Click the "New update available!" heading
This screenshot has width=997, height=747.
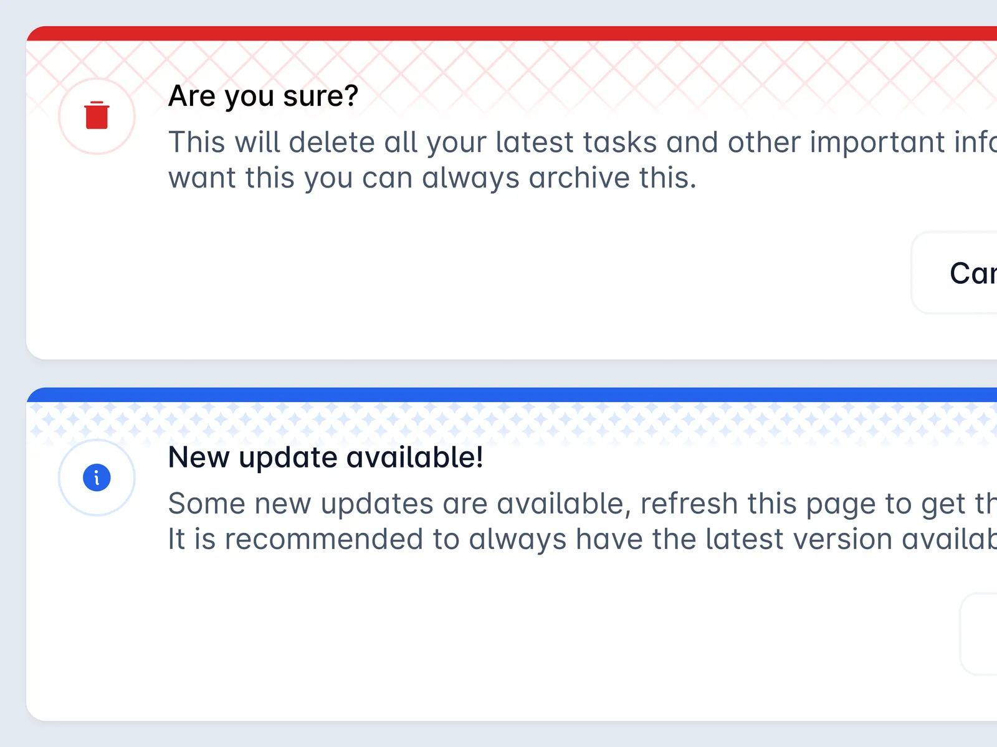tap(325, 458)
